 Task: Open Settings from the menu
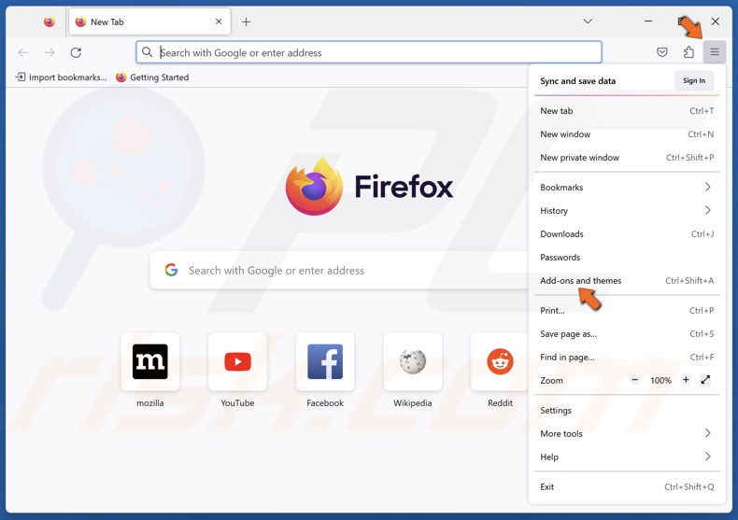pyautogui.click(x=627, y=411)
